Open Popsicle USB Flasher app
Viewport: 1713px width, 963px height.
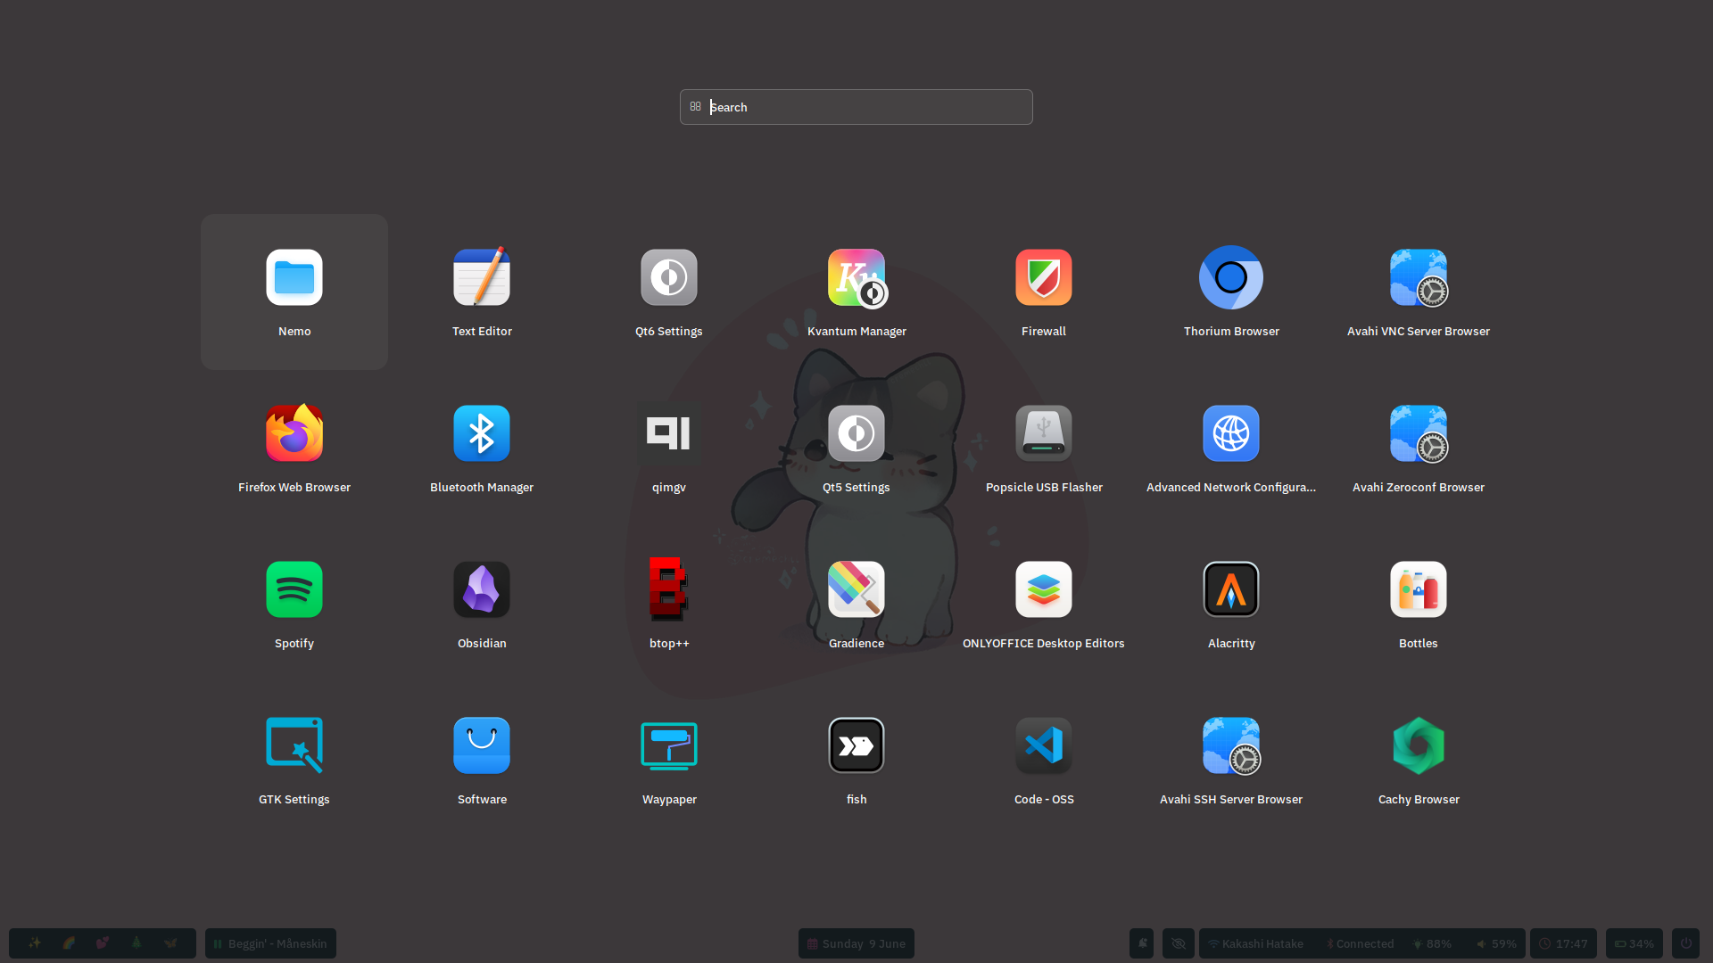pyautogui.click(x=1044, y=447)
